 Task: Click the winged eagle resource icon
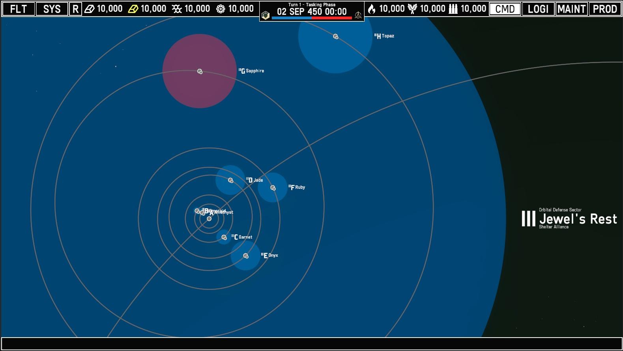pyautogui.click(x=412, y=9)
